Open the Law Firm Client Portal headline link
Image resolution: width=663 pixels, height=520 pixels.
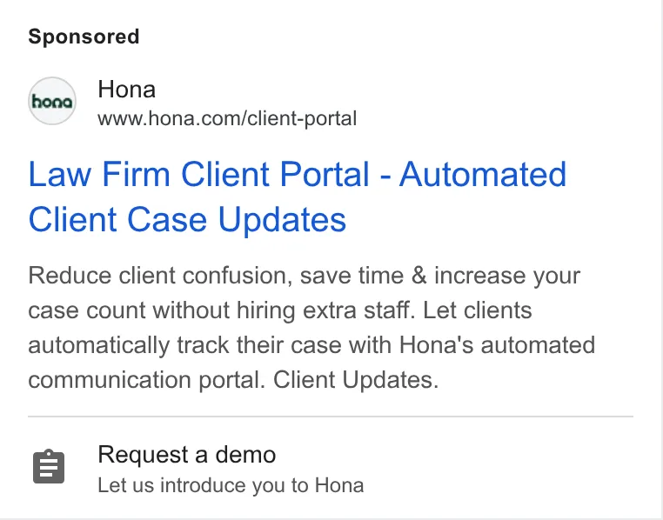tap(297, 197)
